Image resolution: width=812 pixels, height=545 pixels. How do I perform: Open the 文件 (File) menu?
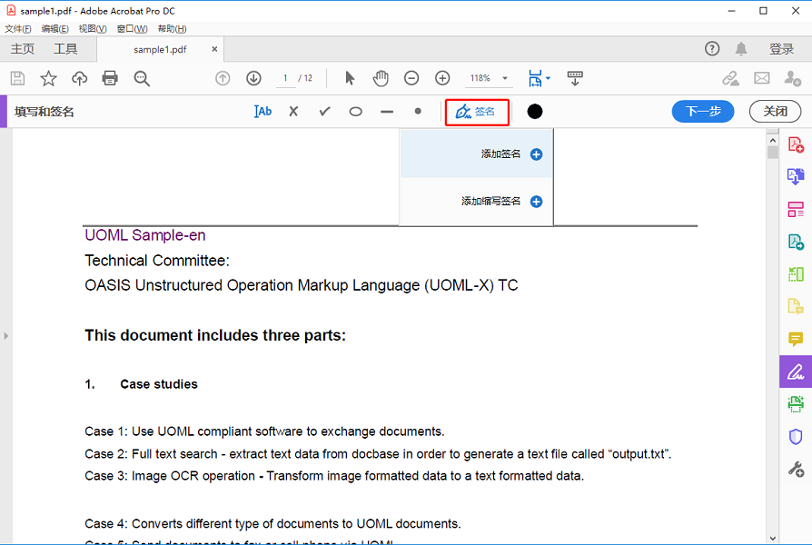click(x=17, y=29)
